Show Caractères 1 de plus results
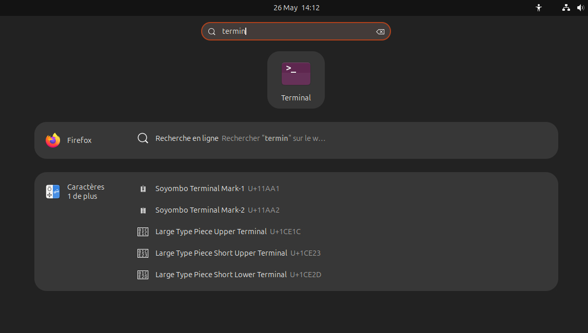The image size is (588, 333). point(86,192)
